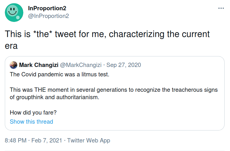The height and width of the screenshot is (151, 230).
Task: Open quoted tweet via litmus test sentence
Action: click(59, 74)
